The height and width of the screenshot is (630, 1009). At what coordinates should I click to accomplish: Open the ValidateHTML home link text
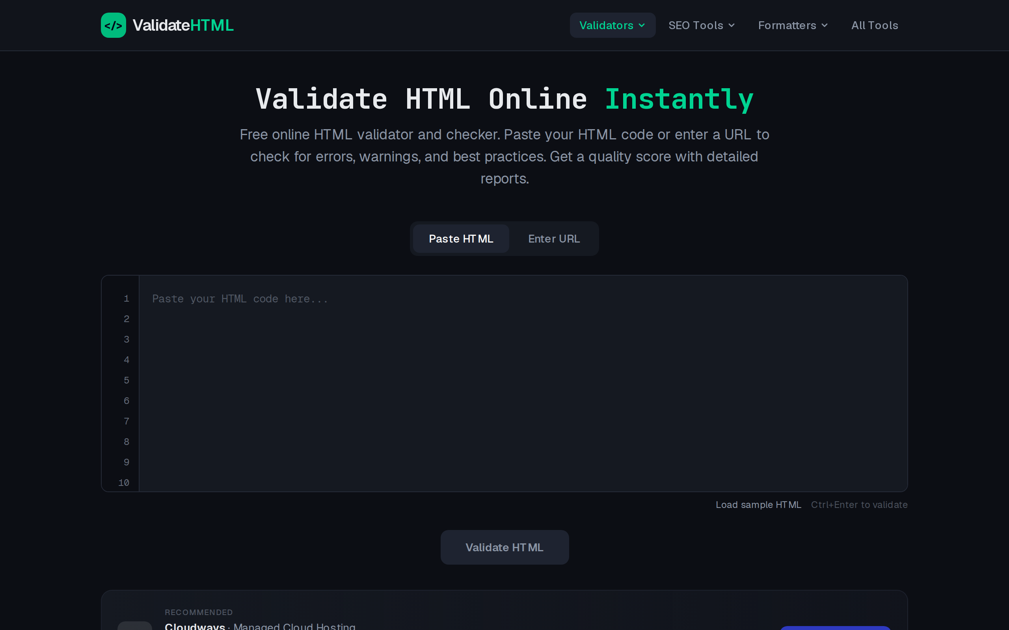[182, 26]
